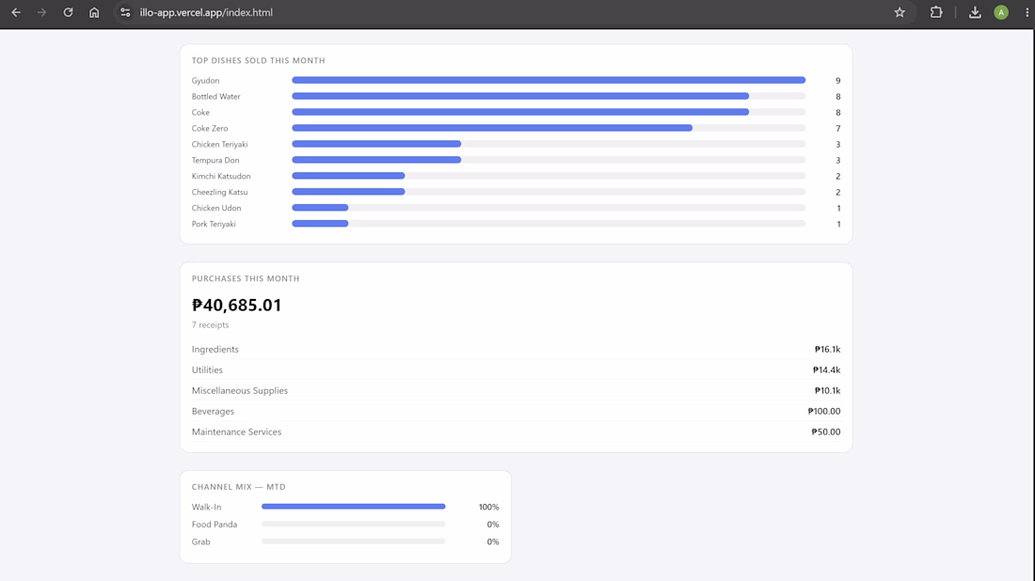Click the browser forward arrow
The height and width of the screenshot is (581, 1035).
41,12
